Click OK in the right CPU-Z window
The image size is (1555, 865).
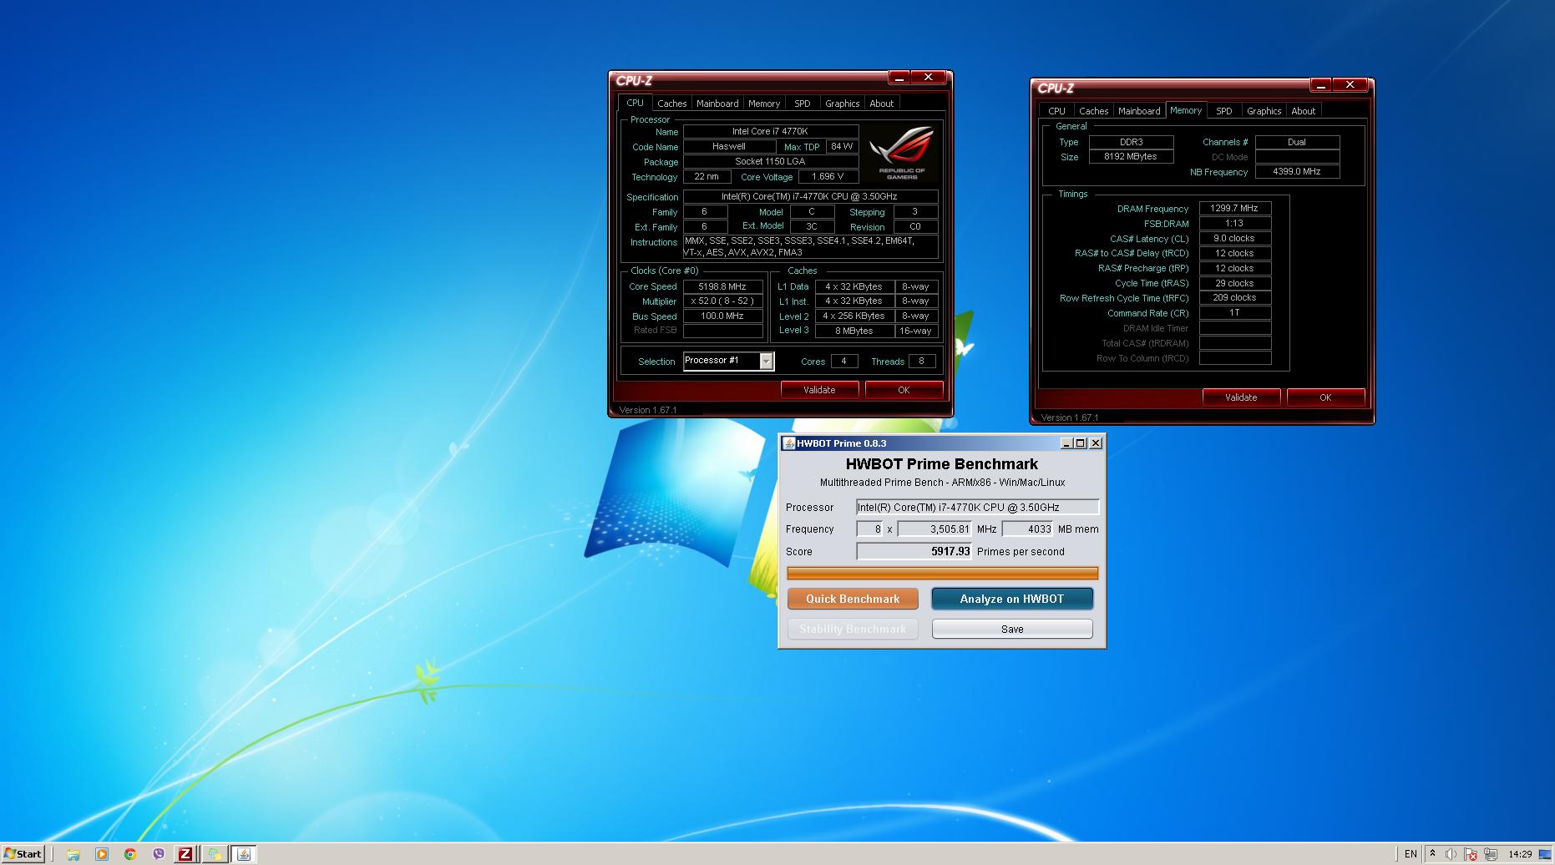pos(1325,397)
